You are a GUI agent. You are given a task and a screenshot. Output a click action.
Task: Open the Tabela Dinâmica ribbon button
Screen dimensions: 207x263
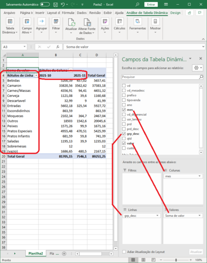coord(10,26)
